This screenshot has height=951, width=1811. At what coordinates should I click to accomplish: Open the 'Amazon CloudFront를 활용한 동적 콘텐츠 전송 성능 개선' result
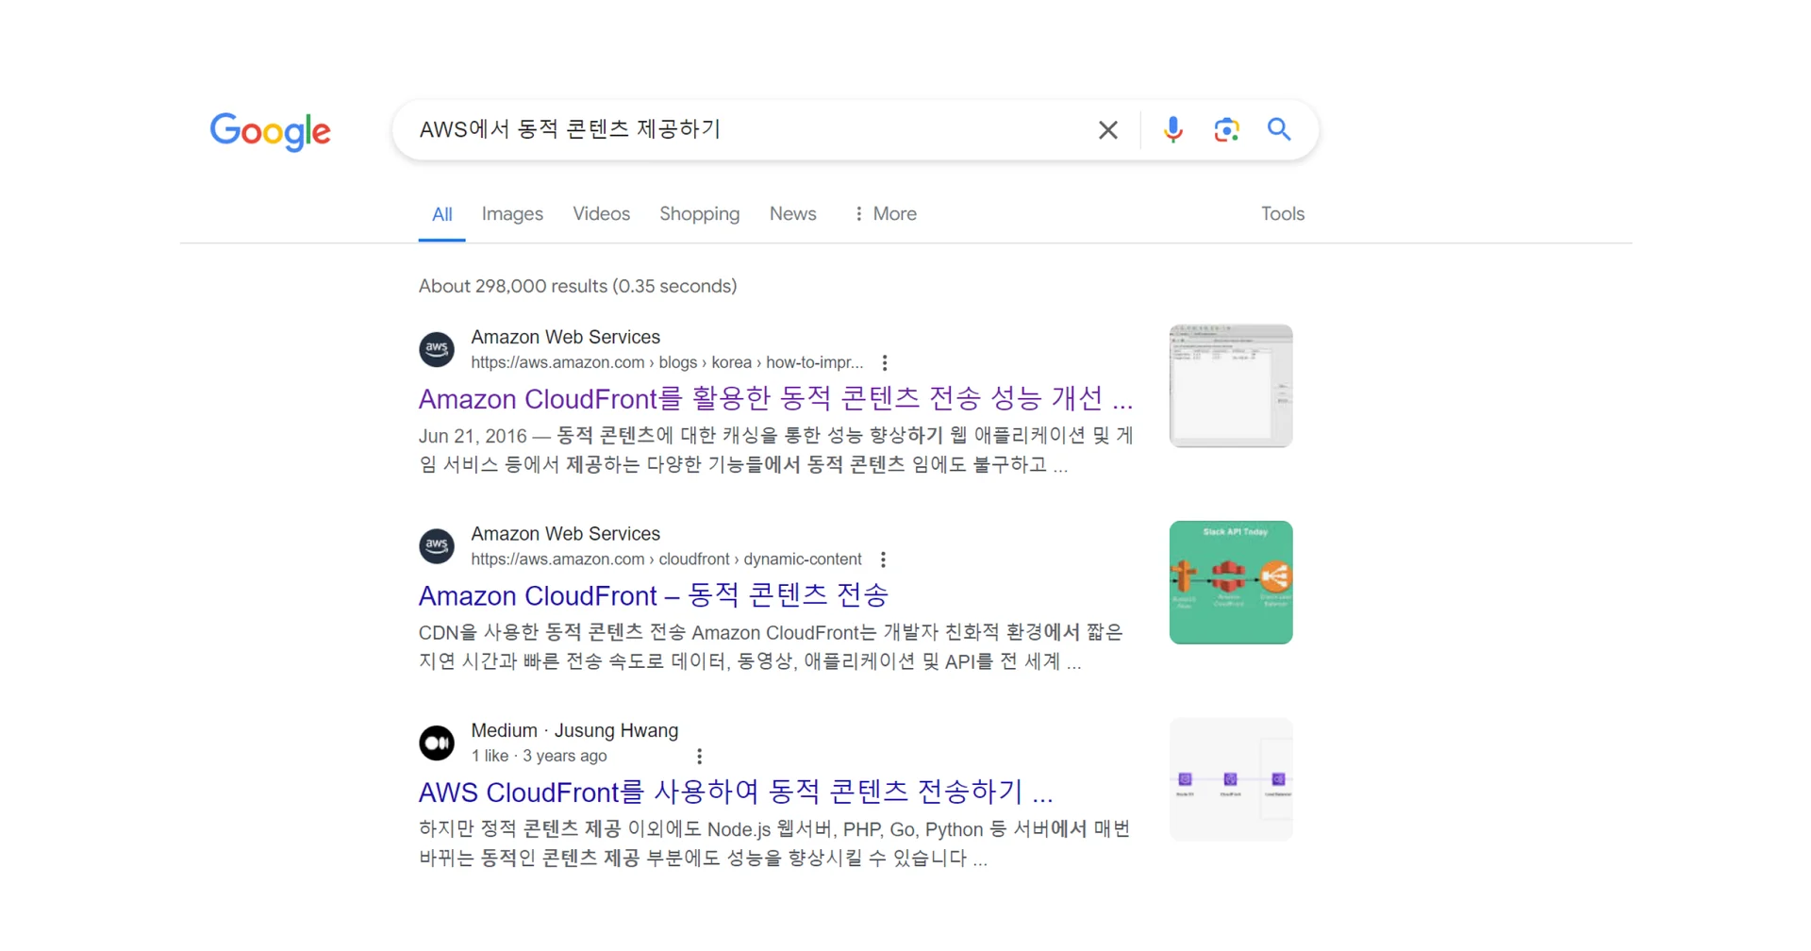click(775, 399)
